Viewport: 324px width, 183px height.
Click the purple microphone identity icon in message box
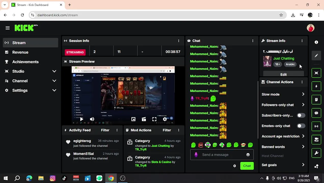pos(196,155)
